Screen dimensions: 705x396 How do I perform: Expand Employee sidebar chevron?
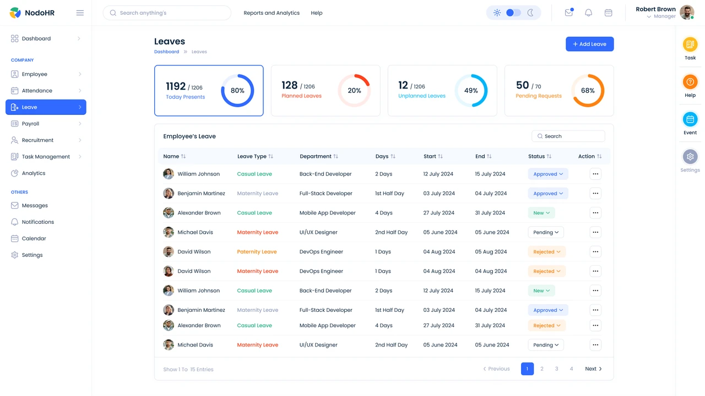[x=80, y=74]
